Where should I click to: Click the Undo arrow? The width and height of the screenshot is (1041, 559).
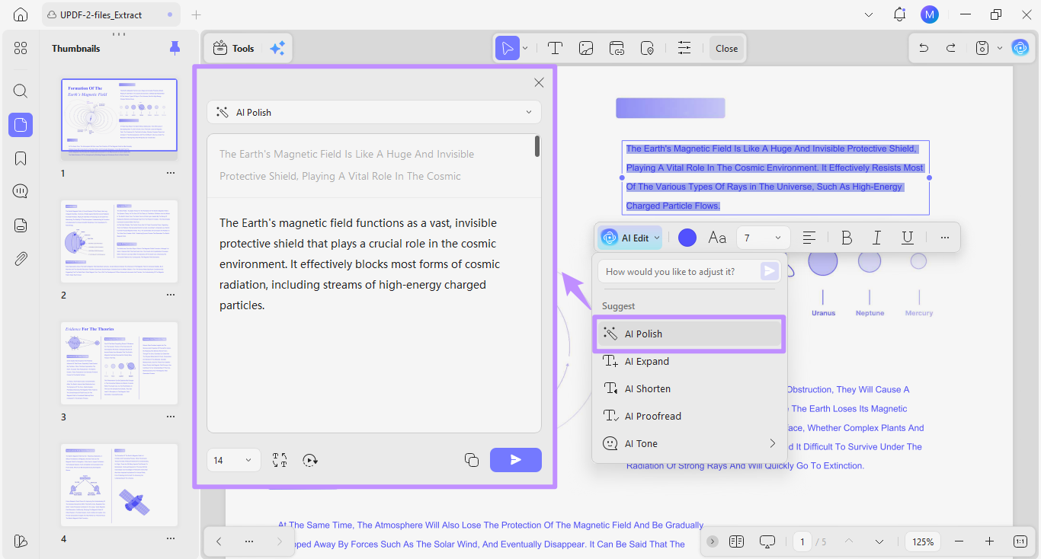(x=924, y=48)
